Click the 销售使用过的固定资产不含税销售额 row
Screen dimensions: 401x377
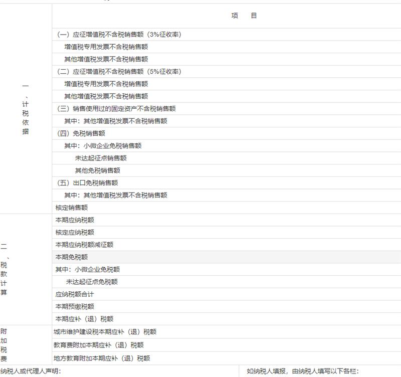tap(116, 109)
